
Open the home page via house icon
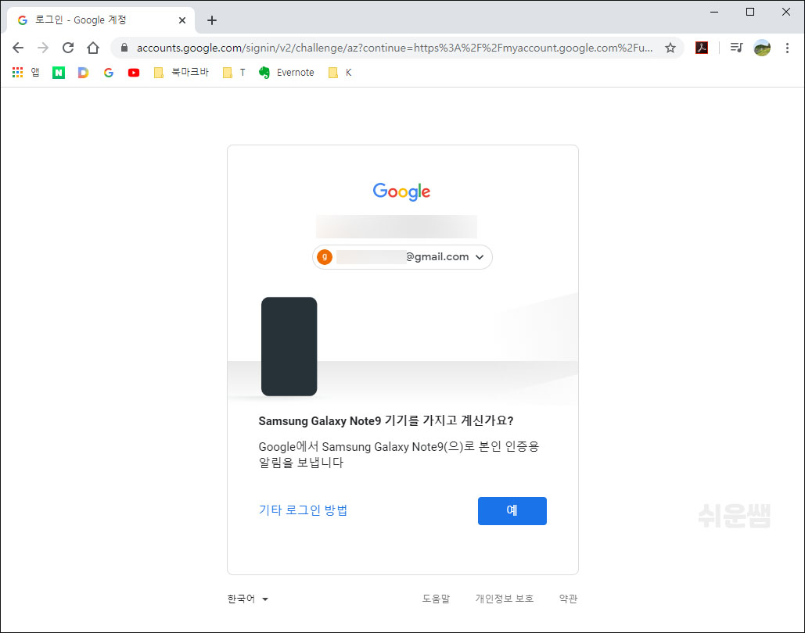pyautogui.click(x=93, y=48)
